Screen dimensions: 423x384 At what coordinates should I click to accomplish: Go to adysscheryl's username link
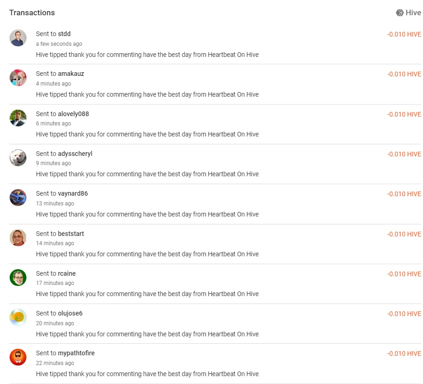coord(75,154)
